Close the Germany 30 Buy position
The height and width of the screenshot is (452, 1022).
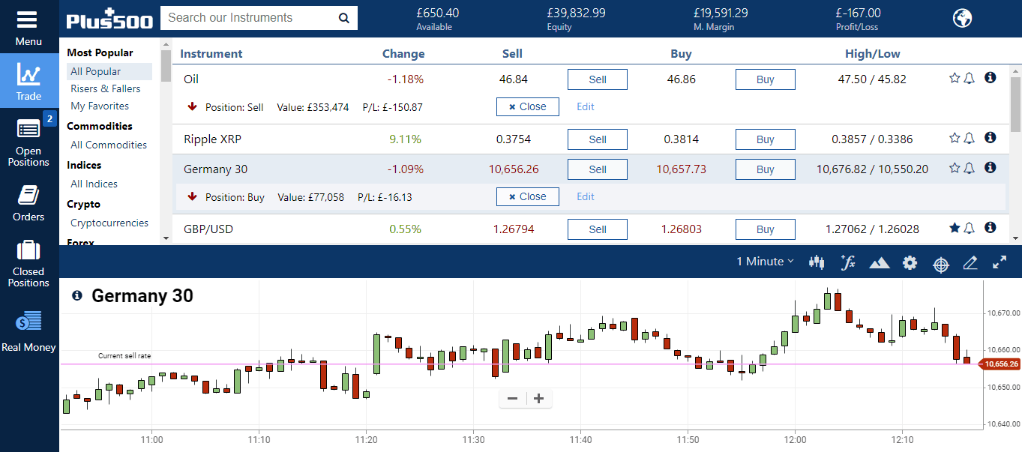click(528, 196)
